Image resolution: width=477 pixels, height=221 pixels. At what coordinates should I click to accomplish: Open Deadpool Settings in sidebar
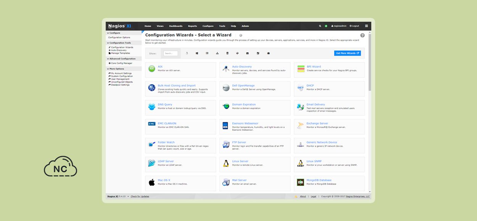(x=119, y=85)
